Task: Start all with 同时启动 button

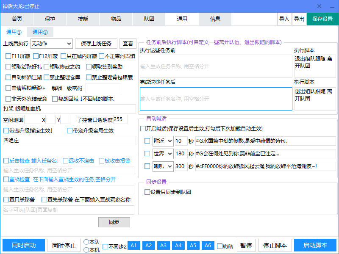Action: 24,245
